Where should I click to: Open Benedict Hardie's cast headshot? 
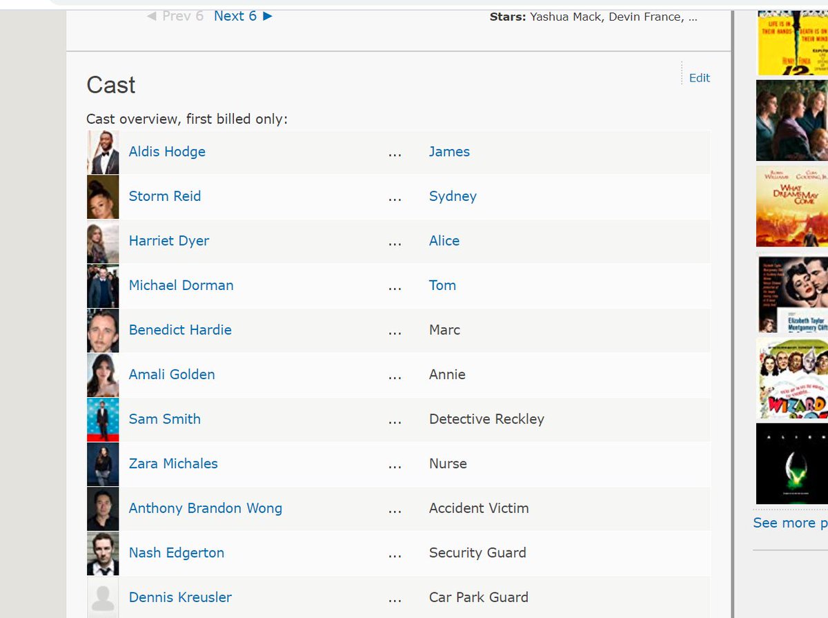point(103,330)
